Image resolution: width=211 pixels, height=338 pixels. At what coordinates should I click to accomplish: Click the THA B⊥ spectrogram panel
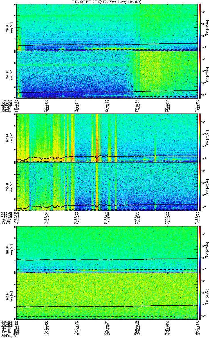coord(107,27)
